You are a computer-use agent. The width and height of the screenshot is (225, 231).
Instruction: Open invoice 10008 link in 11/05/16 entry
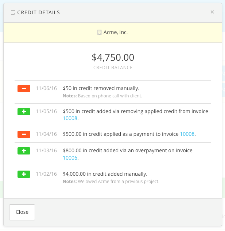point(70,118)
